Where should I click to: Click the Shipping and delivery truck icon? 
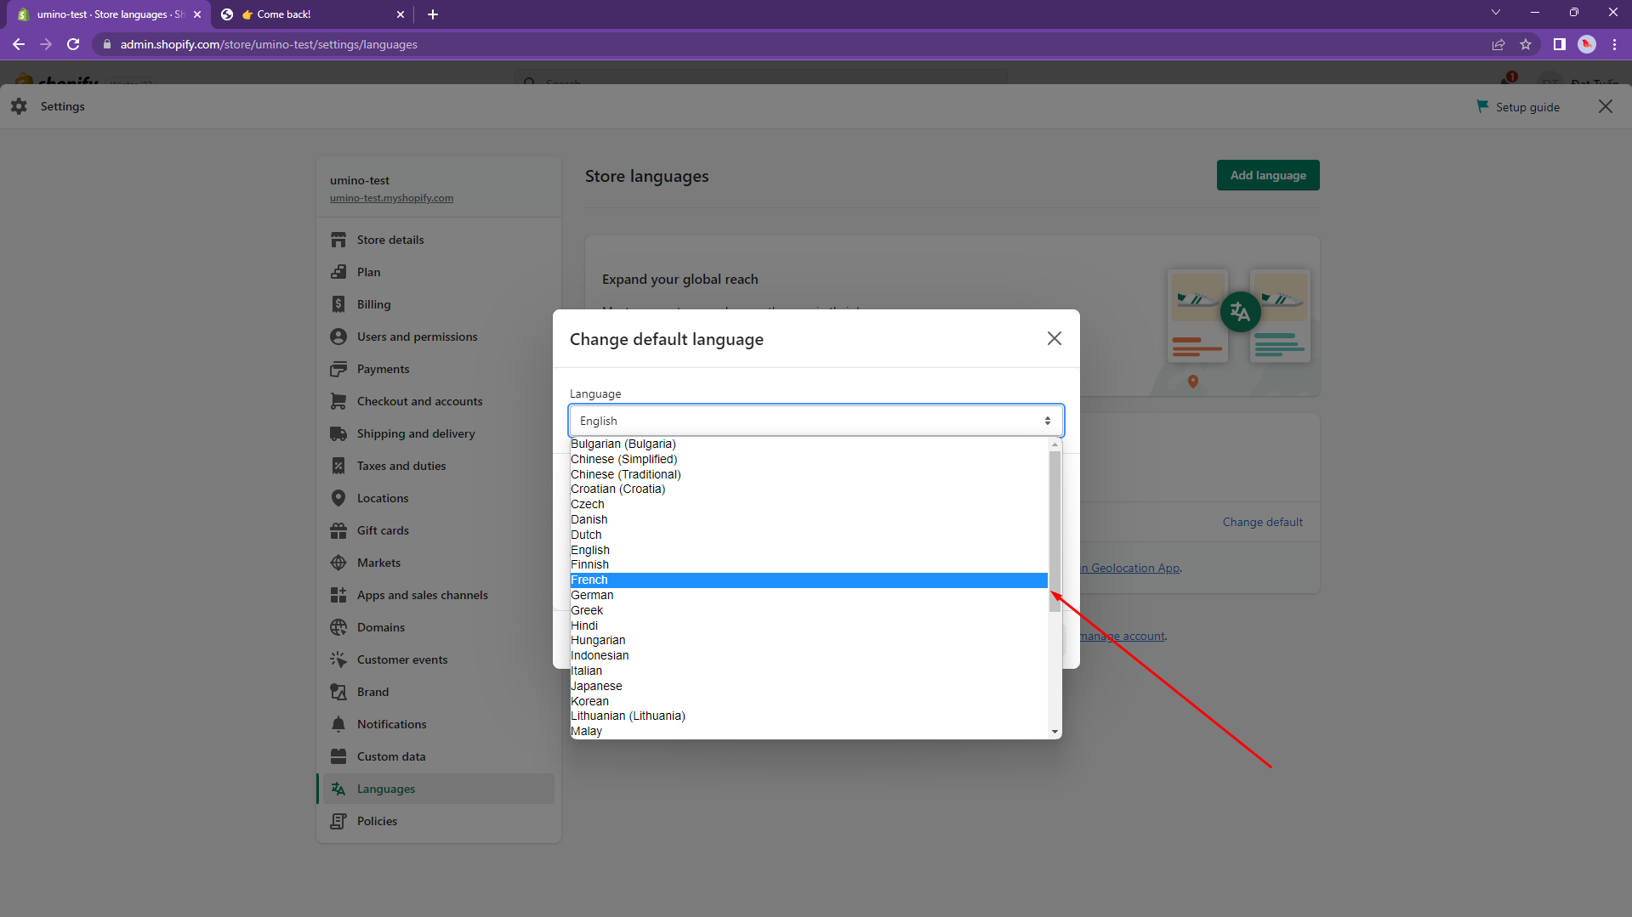(x=338, y=433)
